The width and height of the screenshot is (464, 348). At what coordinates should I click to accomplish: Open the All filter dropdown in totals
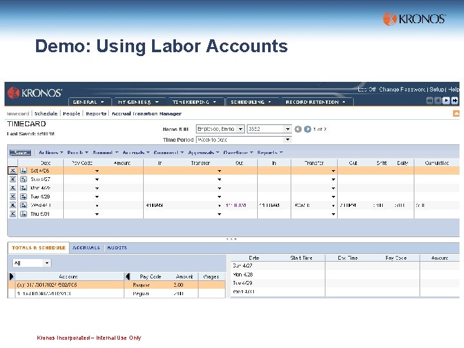47,263
